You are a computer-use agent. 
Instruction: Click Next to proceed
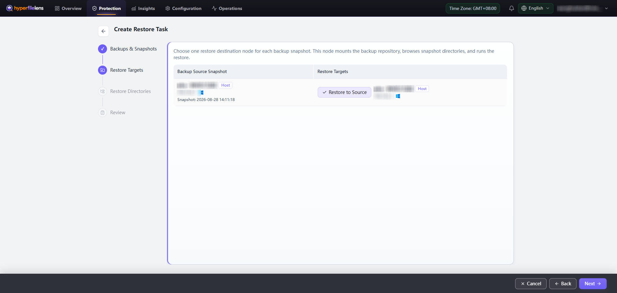coord(593,284)
